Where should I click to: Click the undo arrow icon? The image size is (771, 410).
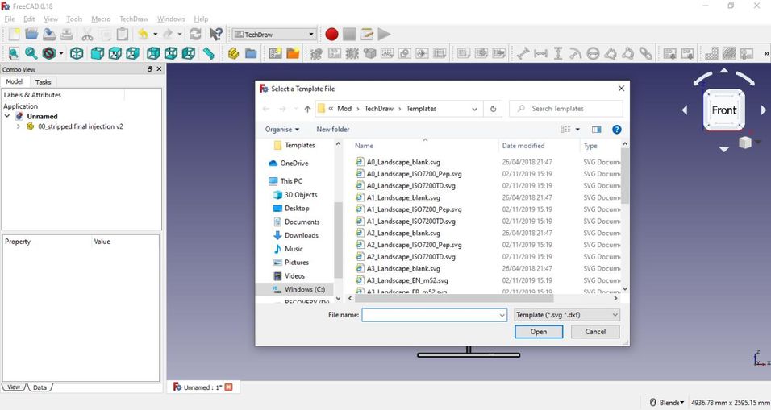pos(143,35)
